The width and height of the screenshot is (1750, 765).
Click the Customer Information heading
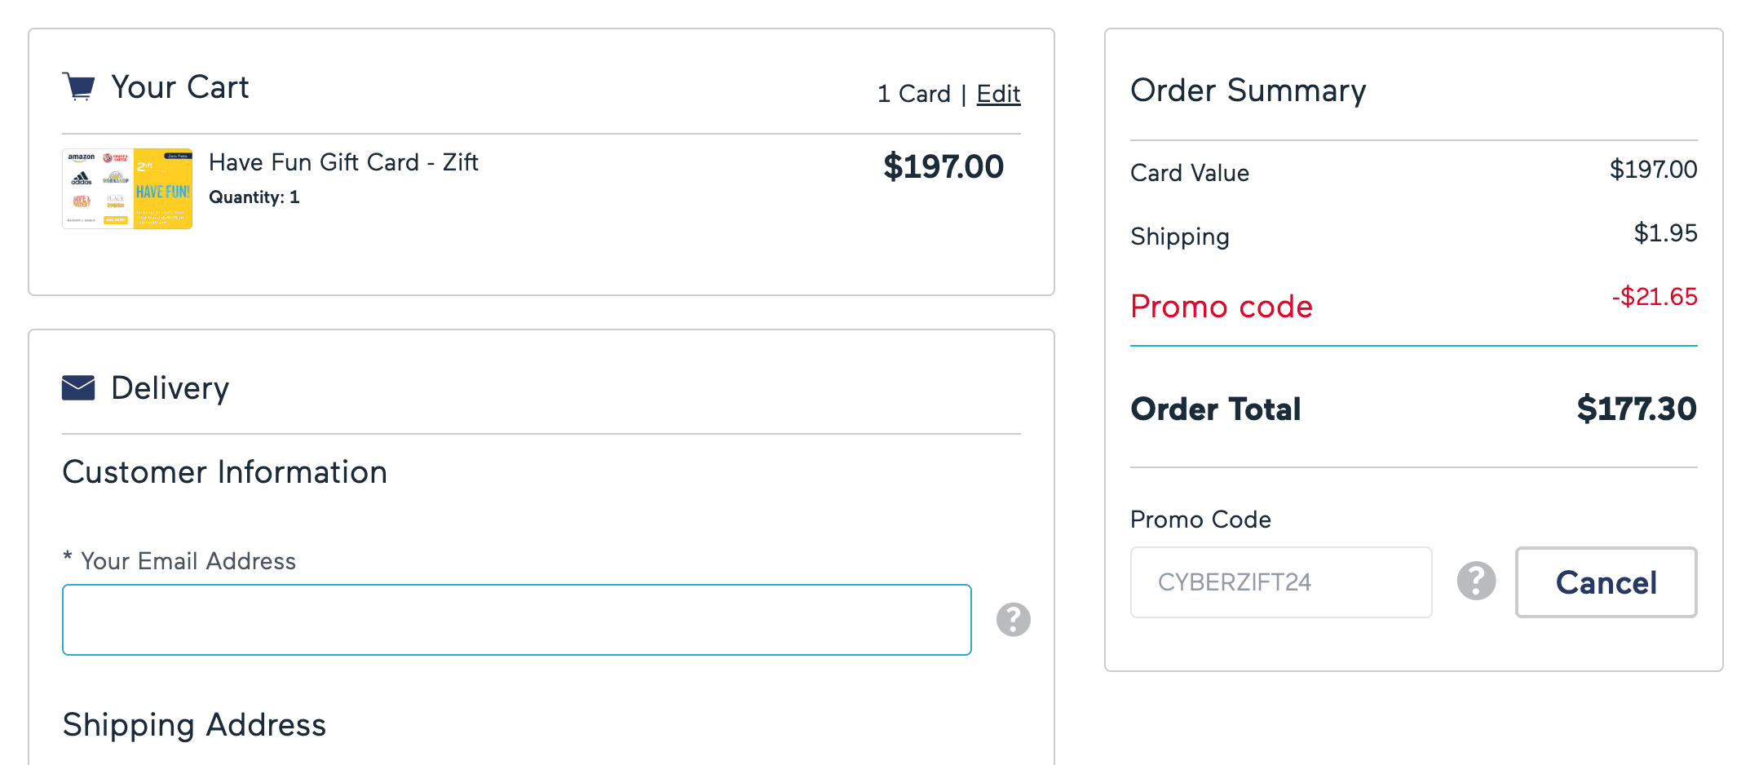(x=224, y=472)
